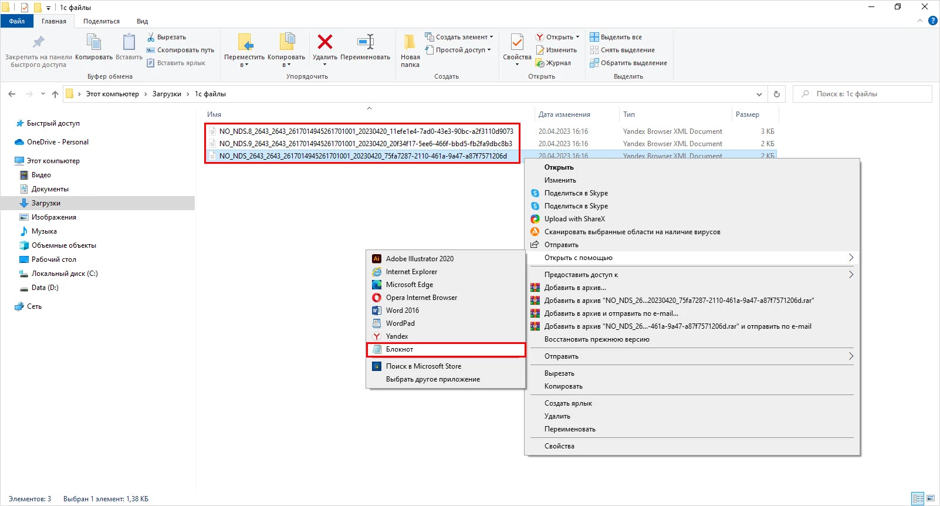Click the blue Help question mark icon
This screenshot has height=506, width=940.
tap(933, 21)
